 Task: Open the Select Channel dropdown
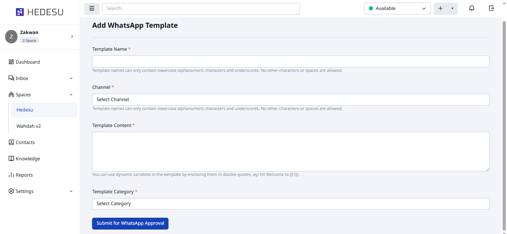click(x=290, y=99)
